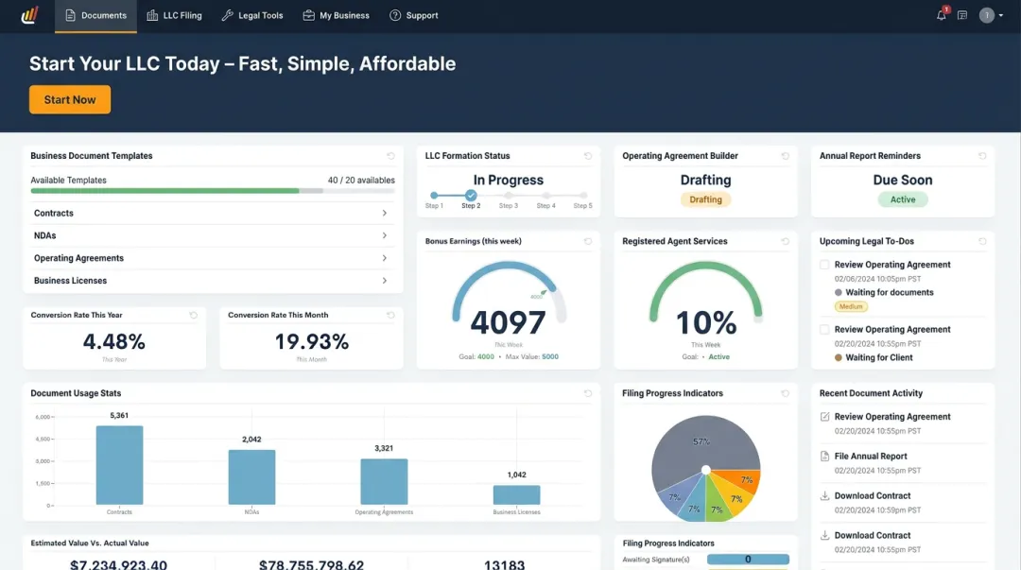Click document icon beside File Annual Report
This screenshot has height=570, width=1021.
click(x=825, y=456)
